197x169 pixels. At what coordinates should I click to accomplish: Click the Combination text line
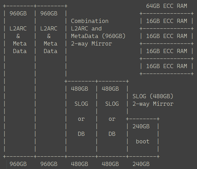point(89,21)
